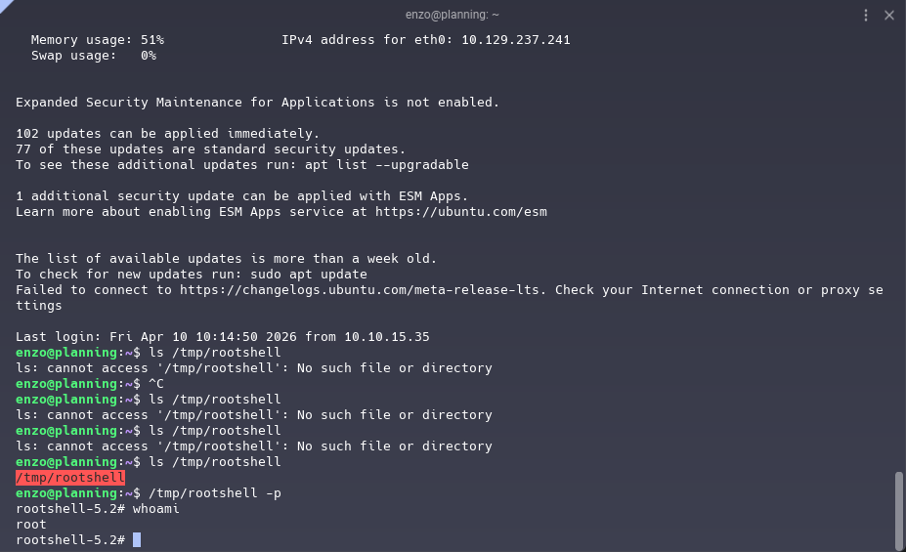Click the 'Memory usage: 51%' text
Viewport: 906px width, 552px height.
(98, 40)
